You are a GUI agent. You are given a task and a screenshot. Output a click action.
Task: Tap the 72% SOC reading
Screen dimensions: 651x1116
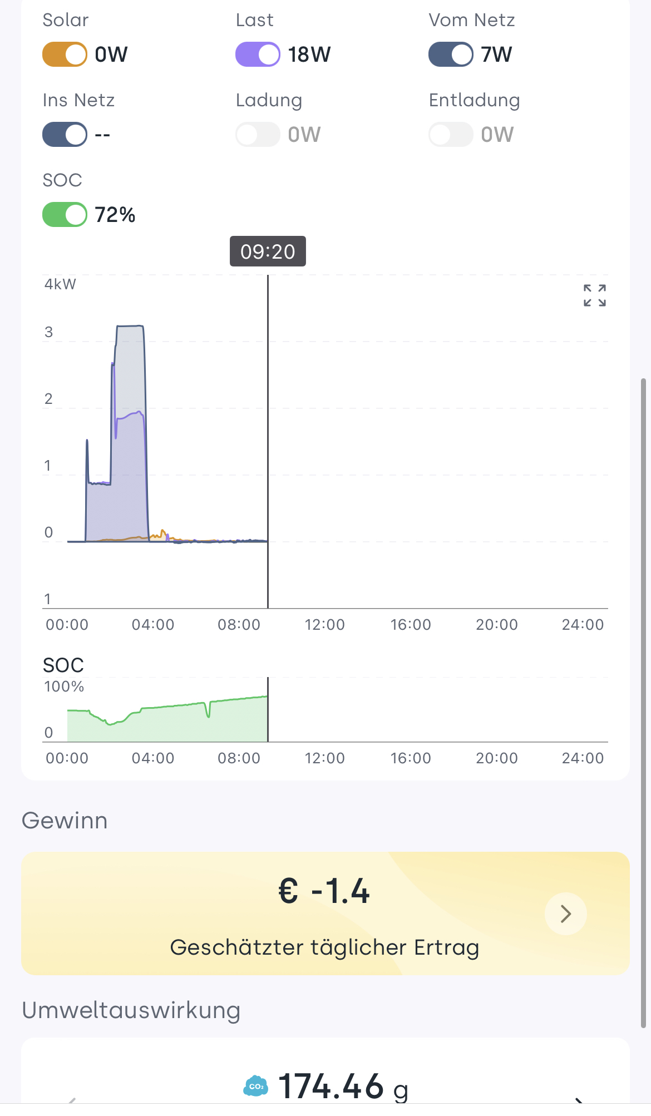pos(115,215)
